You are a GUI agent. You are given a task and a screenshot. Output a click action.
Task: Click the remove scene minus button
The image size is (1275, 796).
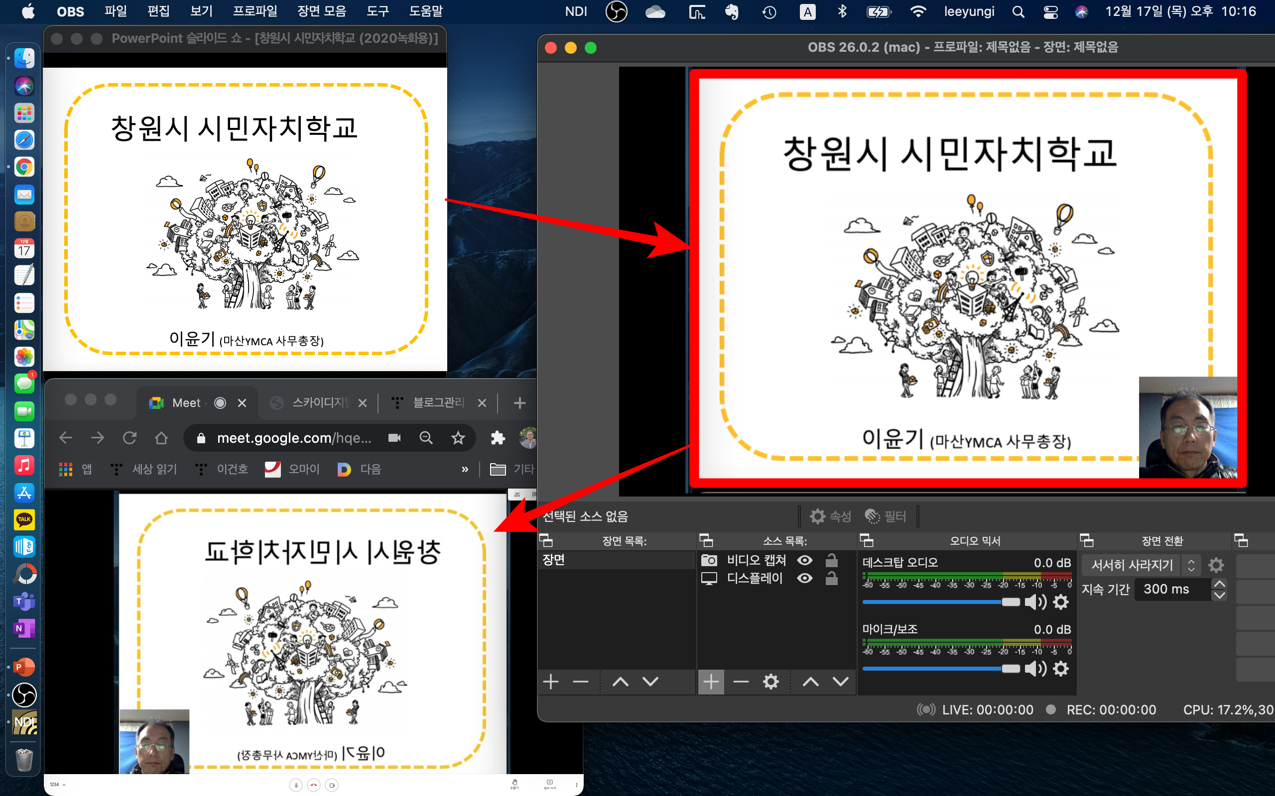(580, 682)
